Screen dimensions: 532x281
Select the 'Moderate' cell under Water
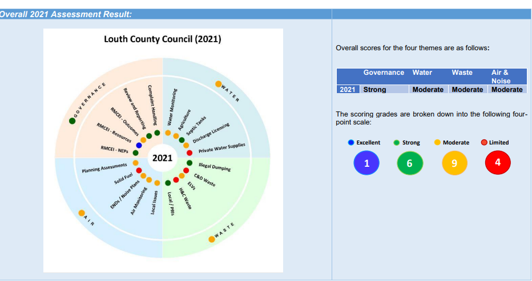pos(428,90)
